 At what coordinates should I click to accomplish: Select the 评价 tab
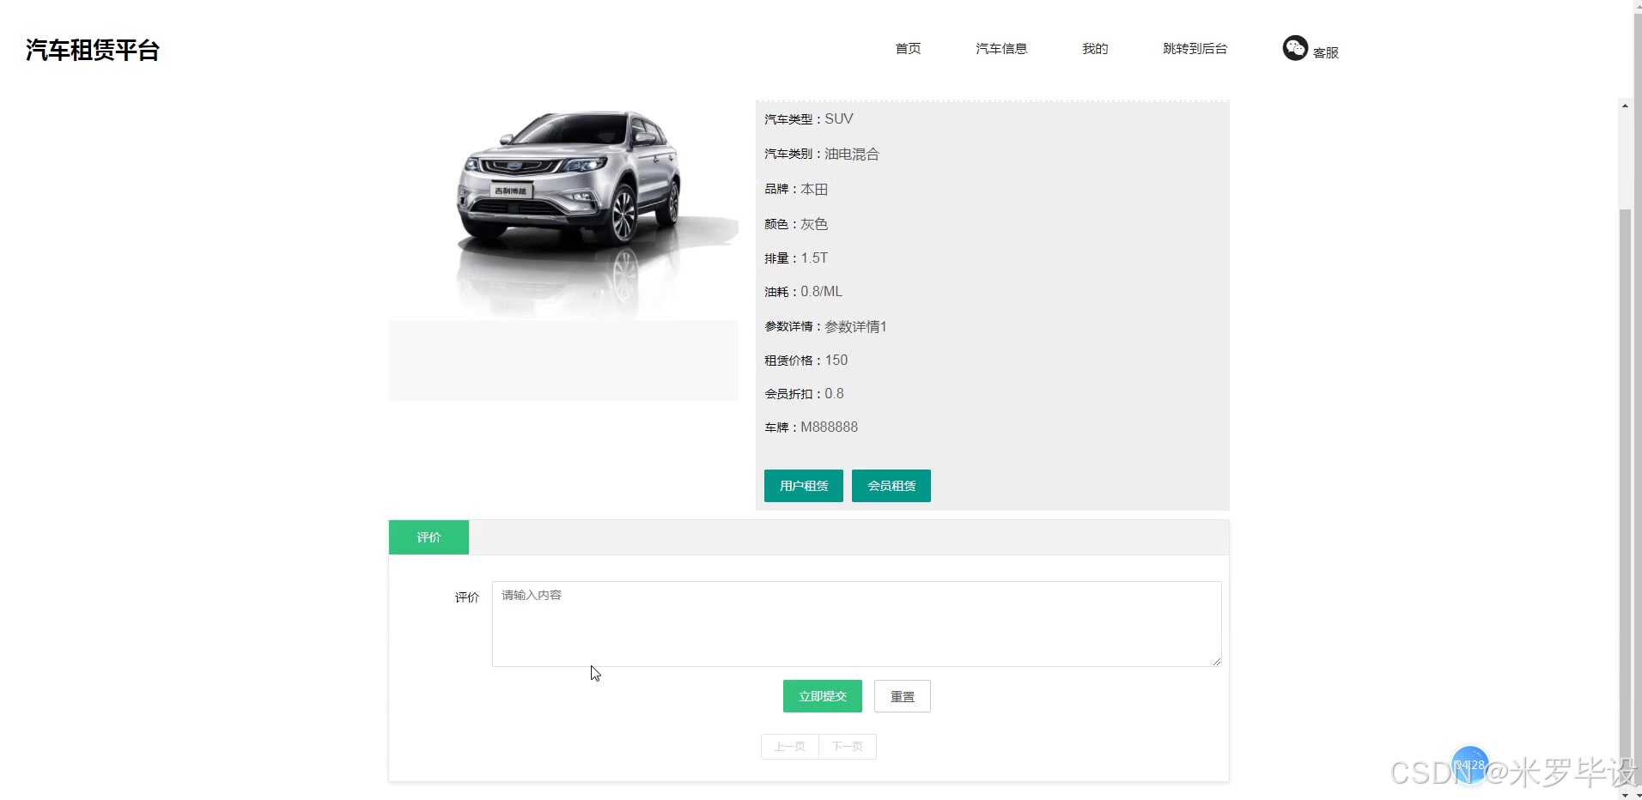click(429, 537)
